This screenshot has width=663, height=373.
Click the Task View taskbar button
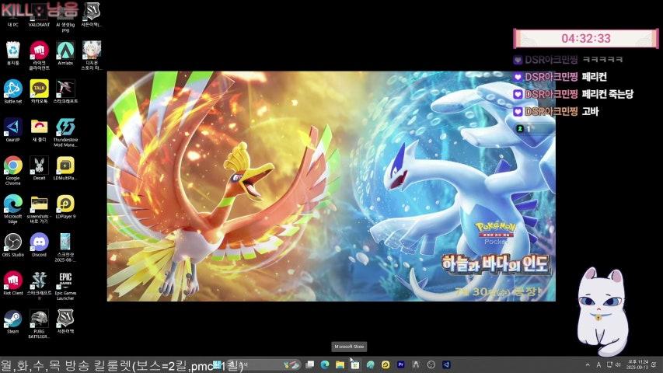pyautogui.click(x=310, y=364)
